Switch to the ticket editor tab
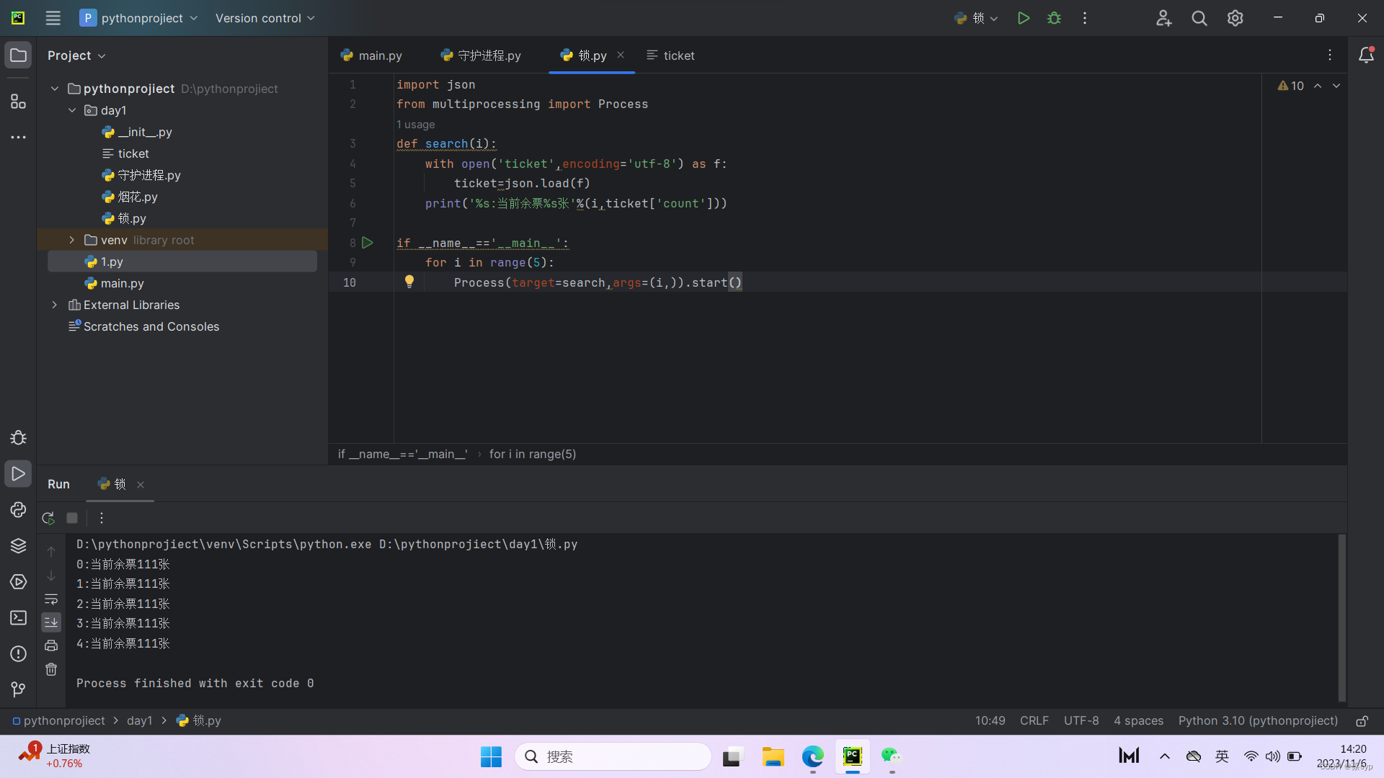This screenshot has height=778, width=1384. click(x=671, y=55)
